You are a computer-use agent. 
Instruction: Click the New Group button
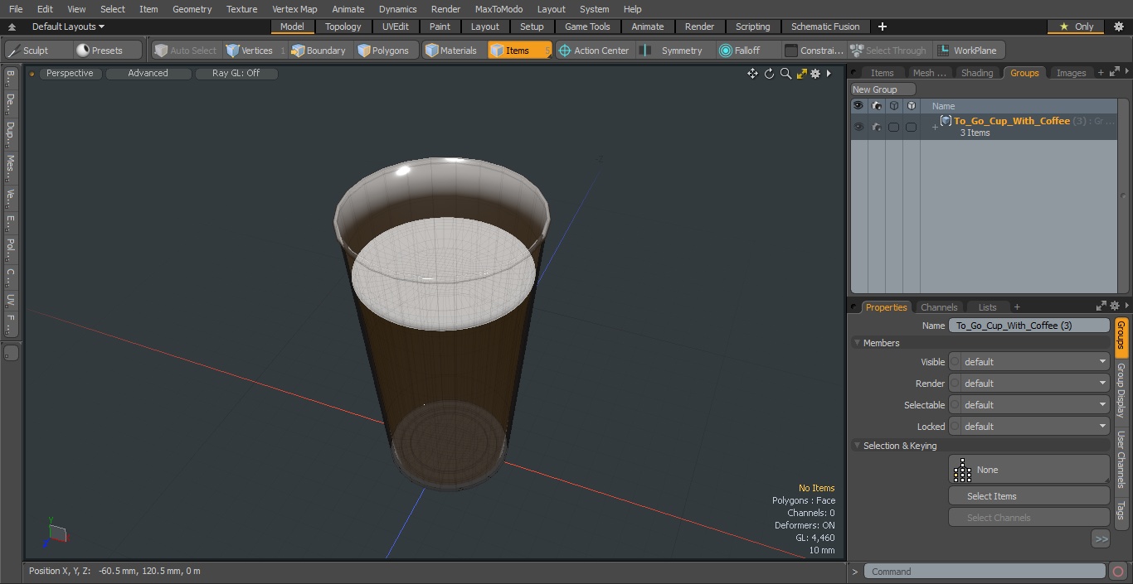[883, 89]
